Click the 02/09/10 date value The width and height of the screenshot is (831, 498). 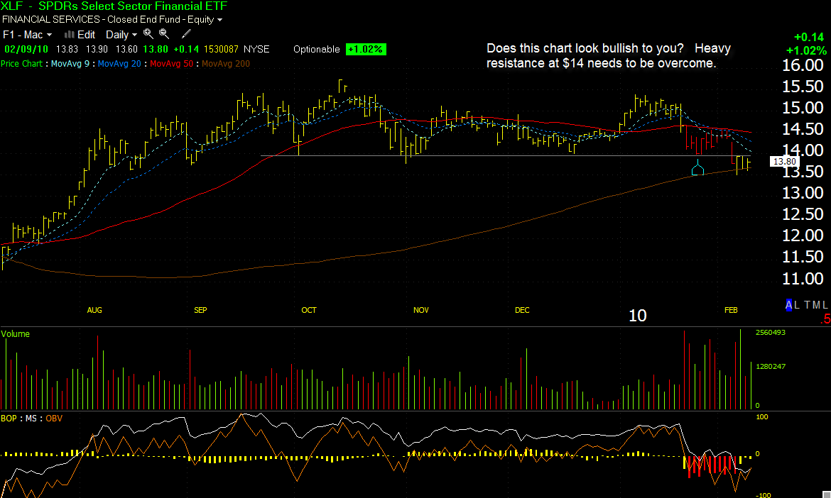(26, 49)
